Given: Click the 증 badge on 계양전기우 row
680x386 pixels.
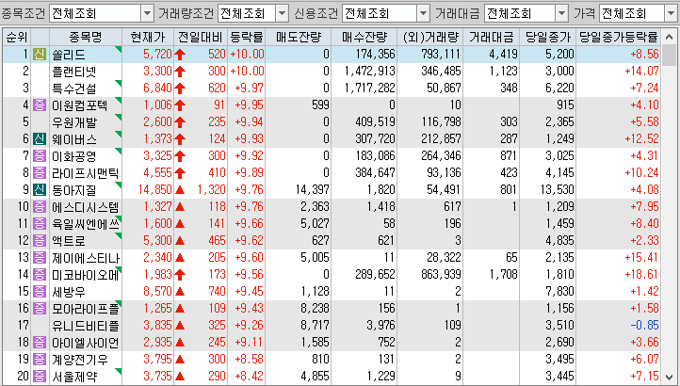Looking at the screenshot, I should 40,359.
